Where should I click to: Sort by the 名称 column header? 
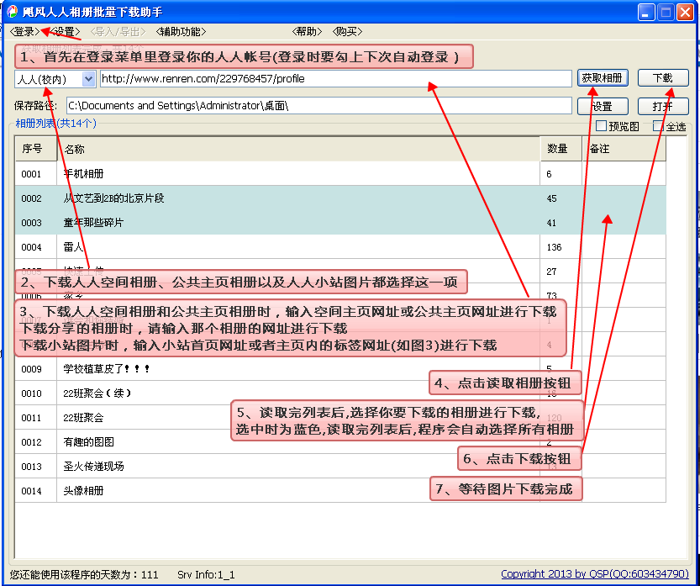click(298, 149)
